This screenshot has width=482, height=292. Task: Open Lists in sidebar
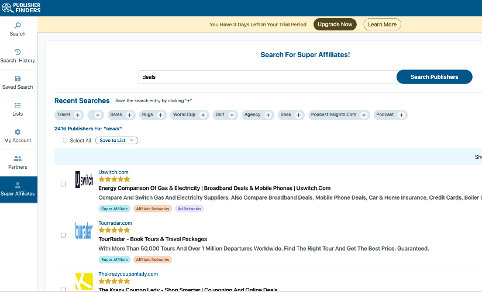click(18, 110)
